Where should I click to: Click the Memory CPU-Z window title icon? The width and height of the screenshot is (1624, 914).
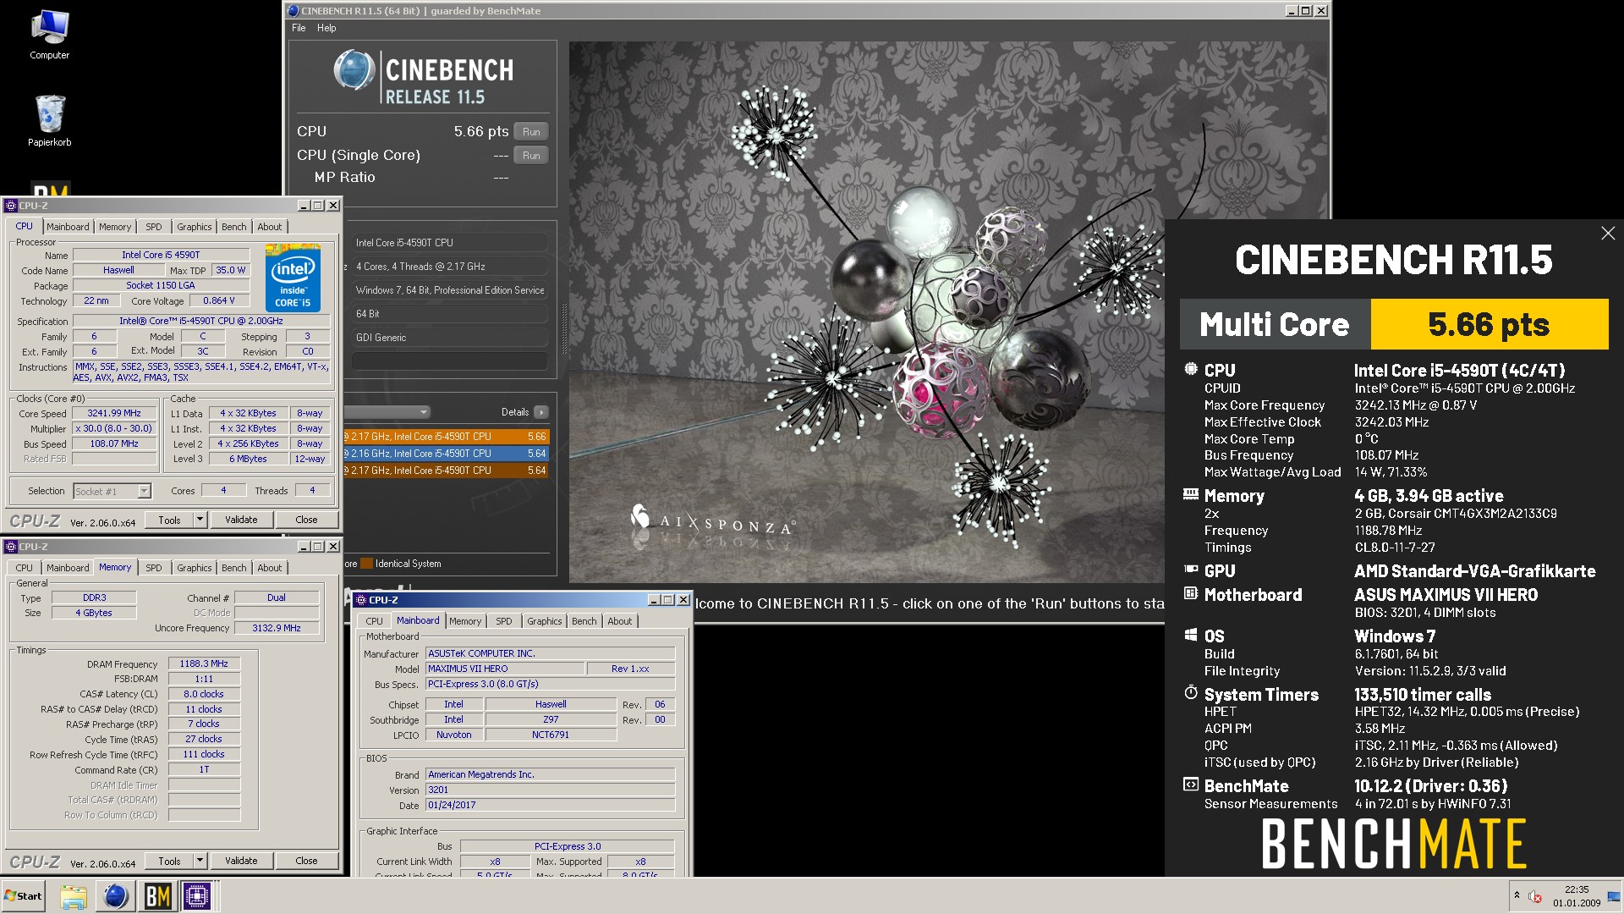pyautogui.click(x=11, y=547)
